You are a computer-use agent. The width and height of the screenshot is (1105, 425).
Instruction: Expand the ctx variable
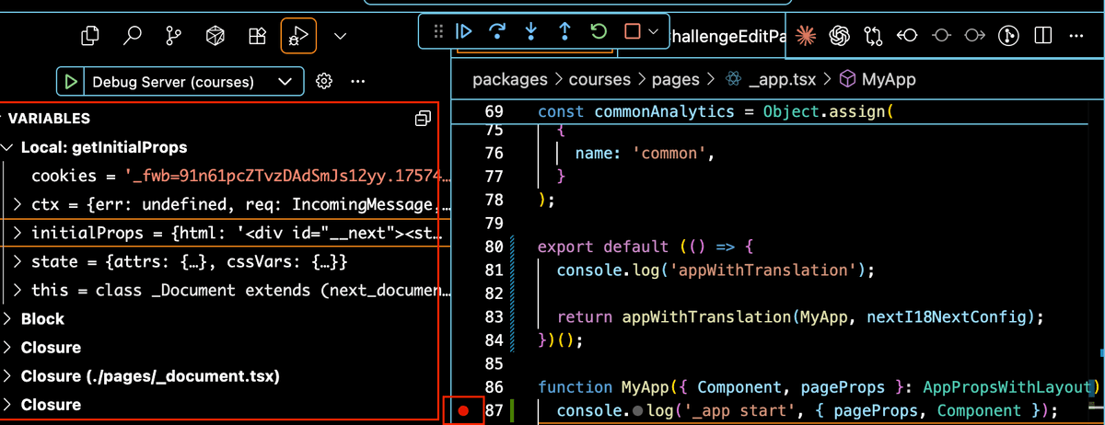pos(18,204)
